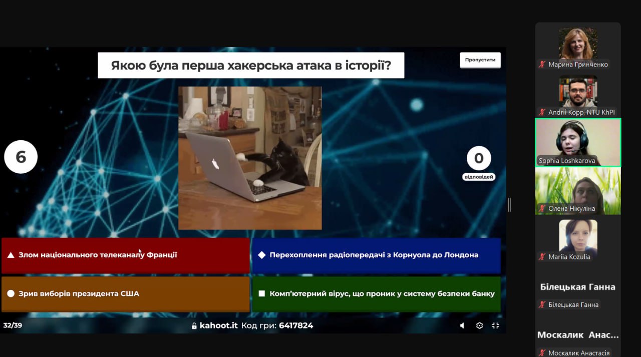Screen dimensions: 641x357
Task: Mute Kahoot sound with speaker icon
Action: coord(462,325)
